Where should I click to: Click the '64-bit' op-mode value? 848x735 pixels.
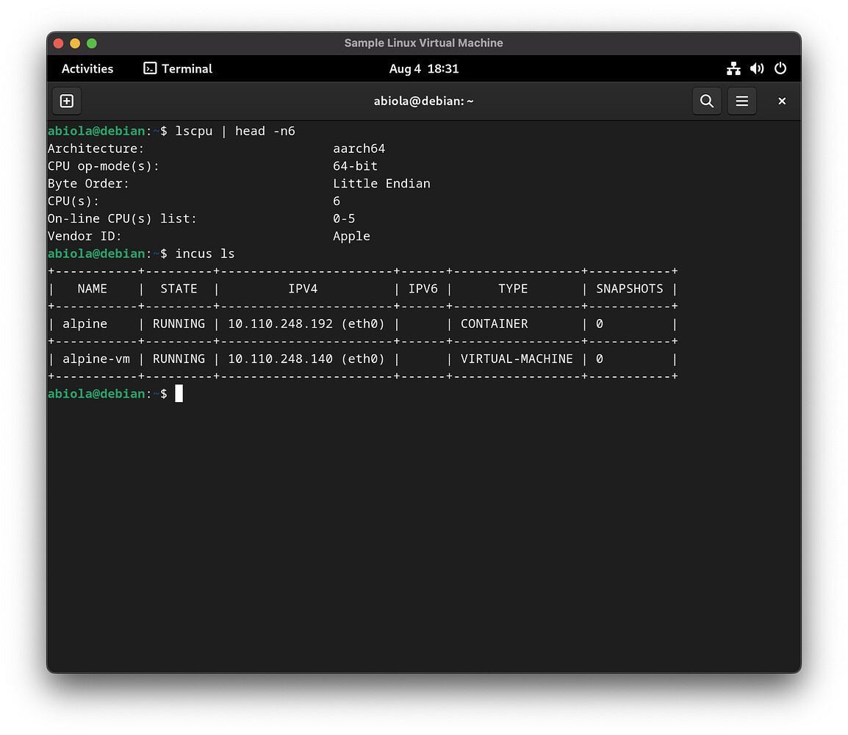coord(356,166)
